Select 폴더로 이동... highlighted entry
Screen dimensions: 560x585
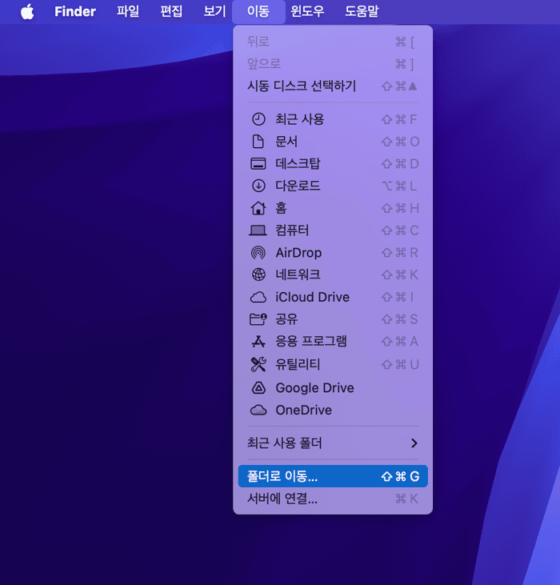pos(333,476)
